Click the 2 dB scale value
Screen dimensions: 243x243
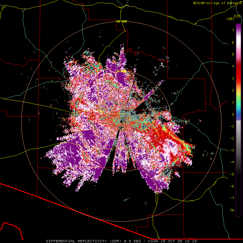[233, 90]
